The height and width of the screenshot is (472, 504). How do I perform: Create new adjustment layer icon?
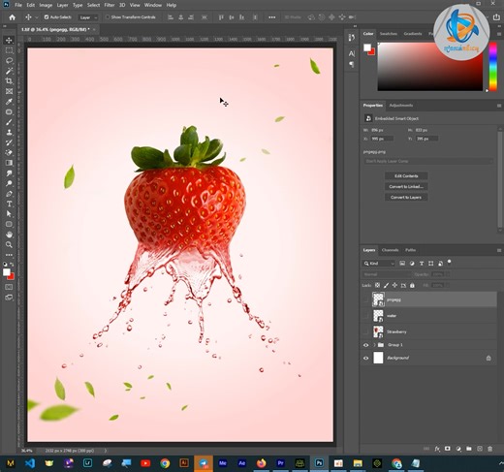click(x=458, y=449)
